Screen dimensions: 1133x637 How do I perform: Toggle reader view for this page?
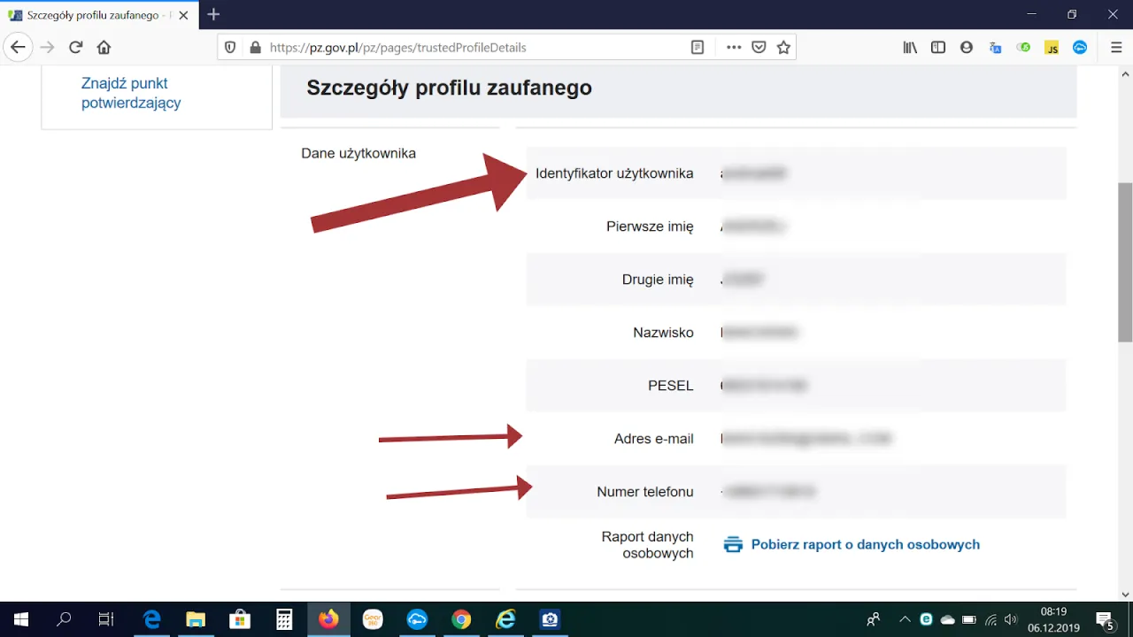[x=697, y=47]
